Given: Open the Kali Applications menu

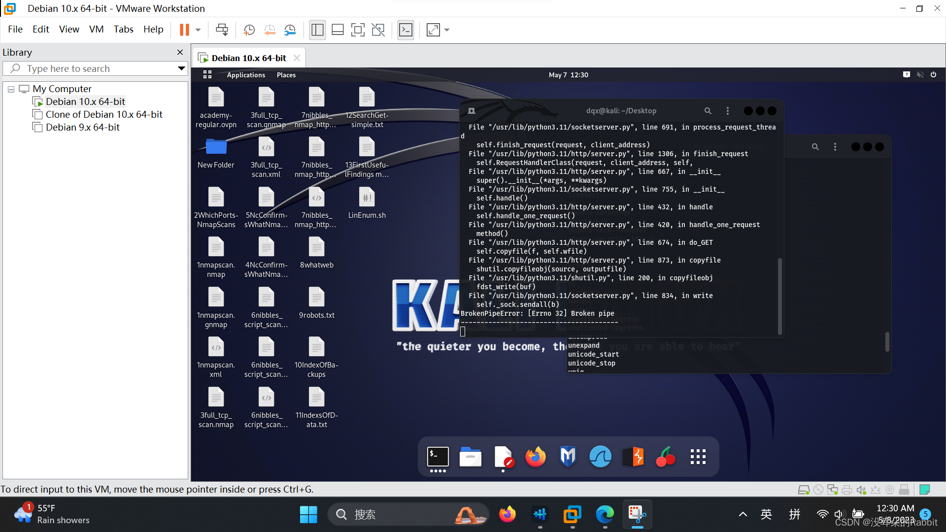Looking at the screenshot, I should click(246, 75).
